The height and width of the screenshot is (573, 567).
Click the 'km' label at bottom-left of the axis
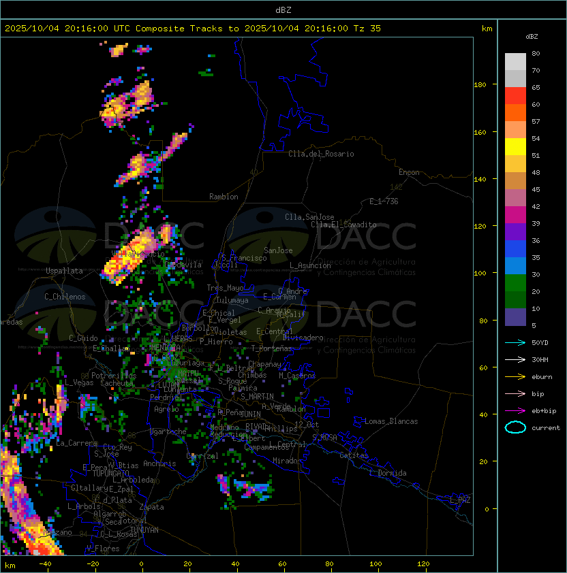click(10, 566)
